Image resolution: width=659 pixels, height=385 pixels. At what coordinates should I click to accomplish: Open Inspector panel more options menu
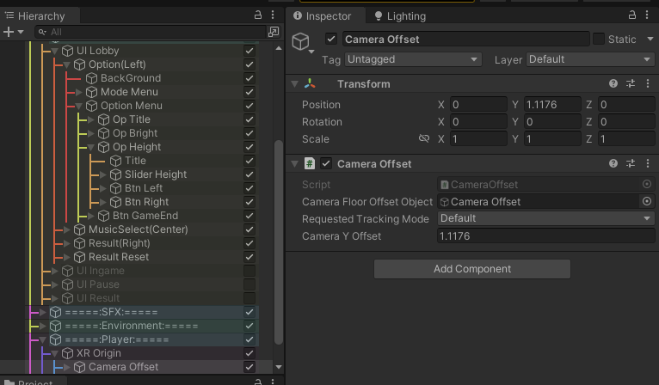point(647,15)
